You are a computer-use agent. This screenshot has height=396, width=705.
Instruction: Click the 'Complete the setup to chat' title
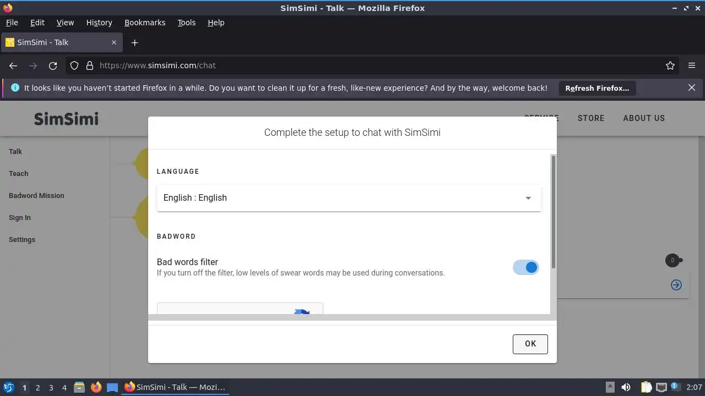[x=352, y=132]
